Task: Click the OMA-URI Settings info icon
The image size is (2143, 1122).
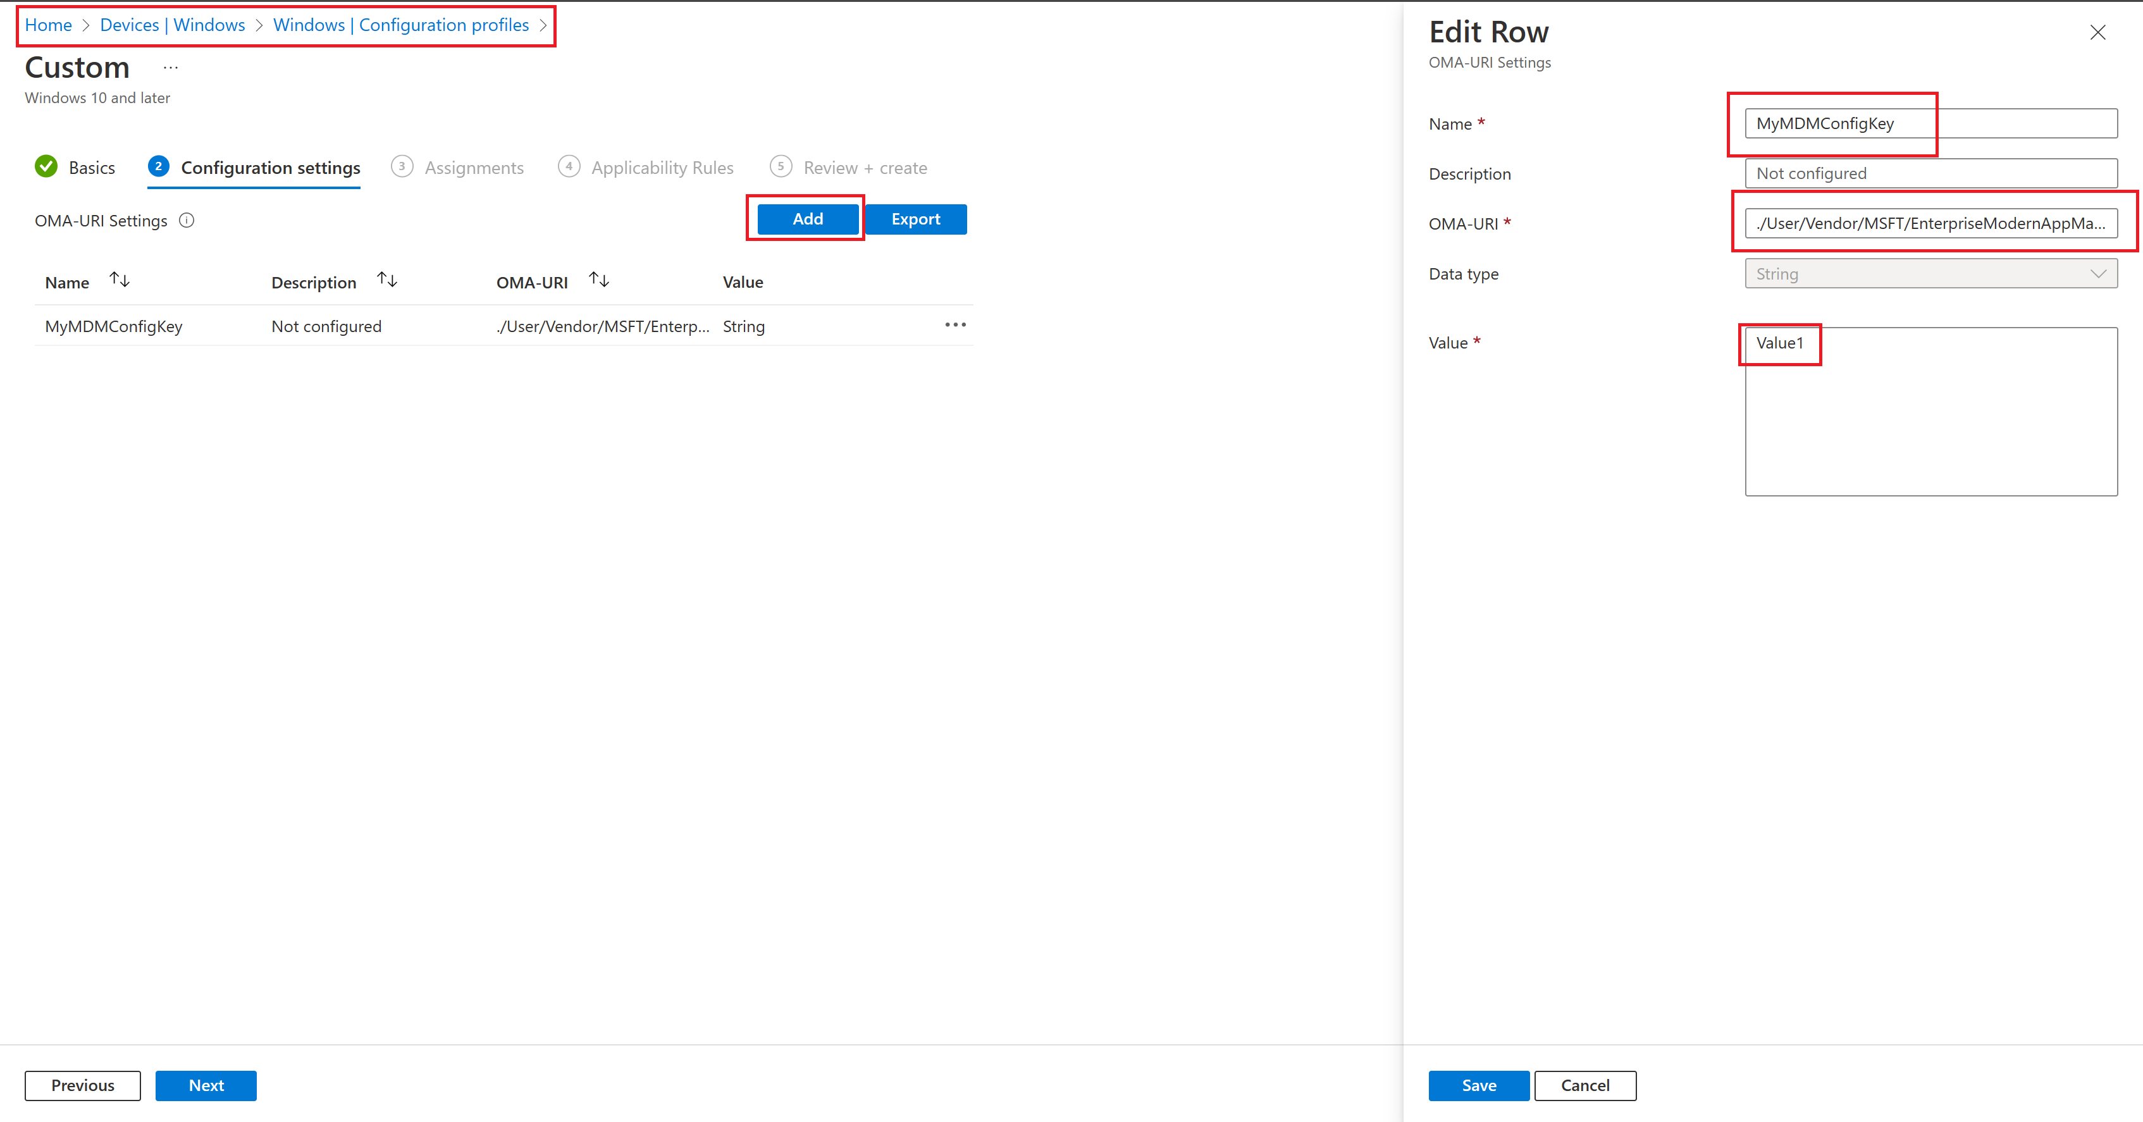Action: pos(187,220)
